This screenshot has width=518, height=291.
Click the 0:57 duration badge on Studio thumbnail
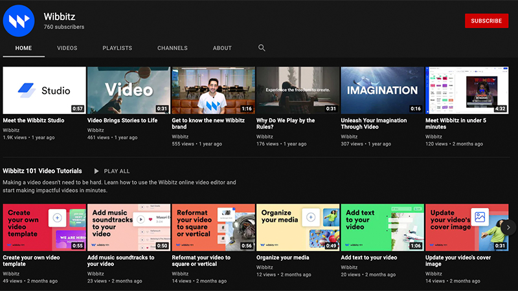(x=78, y=109)
